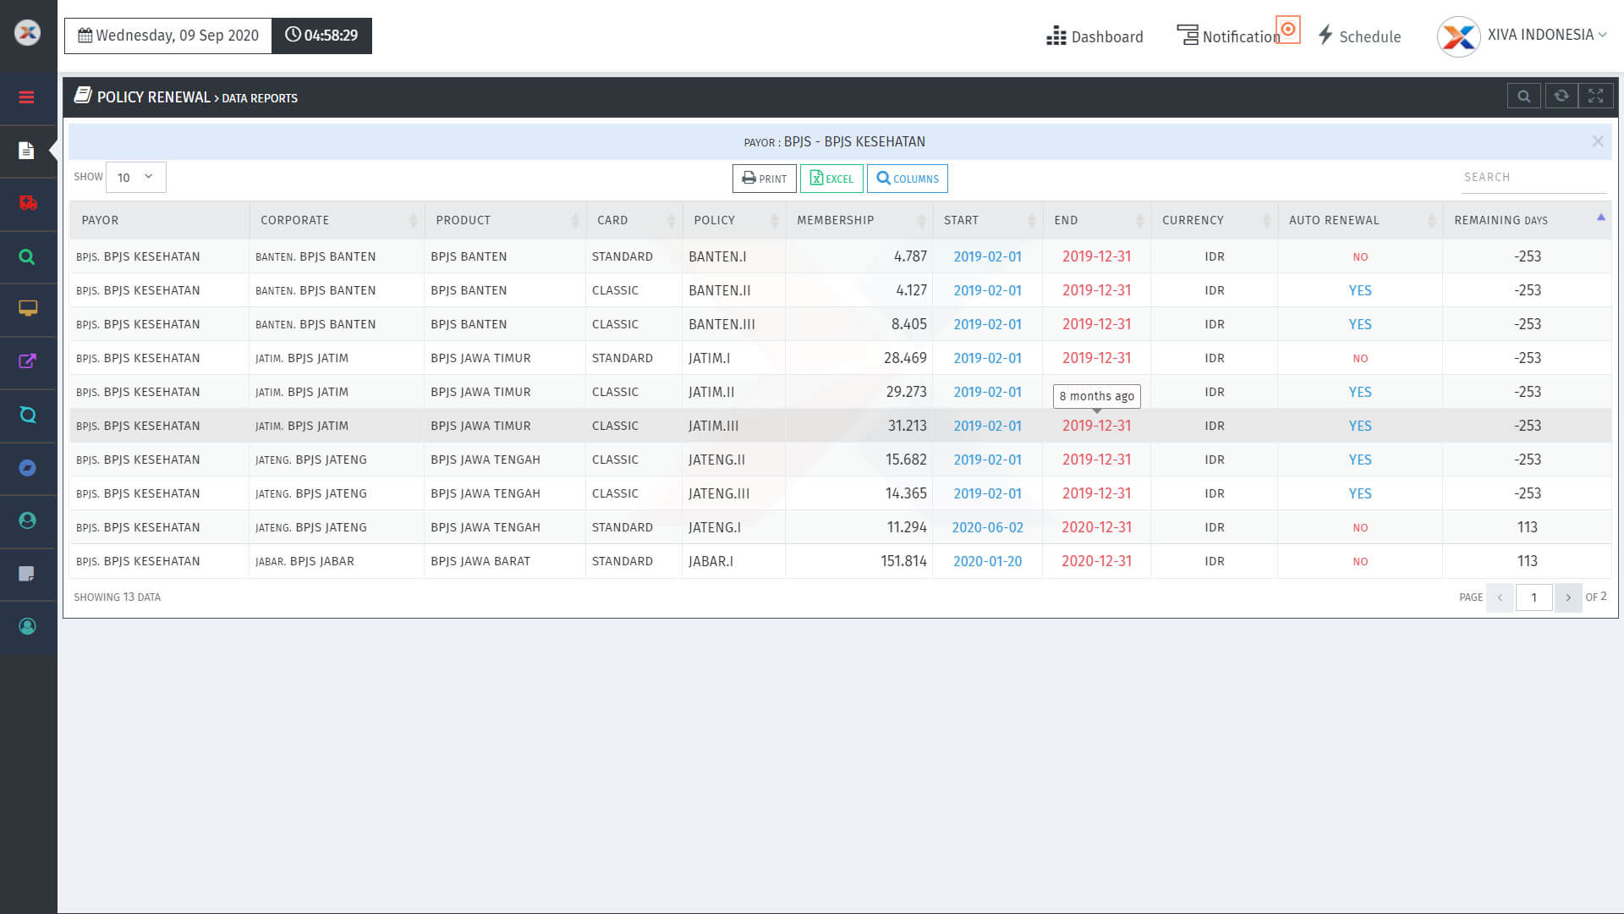
Task: Sort by Auto Renewal column header
Action: click(1359, 220)
